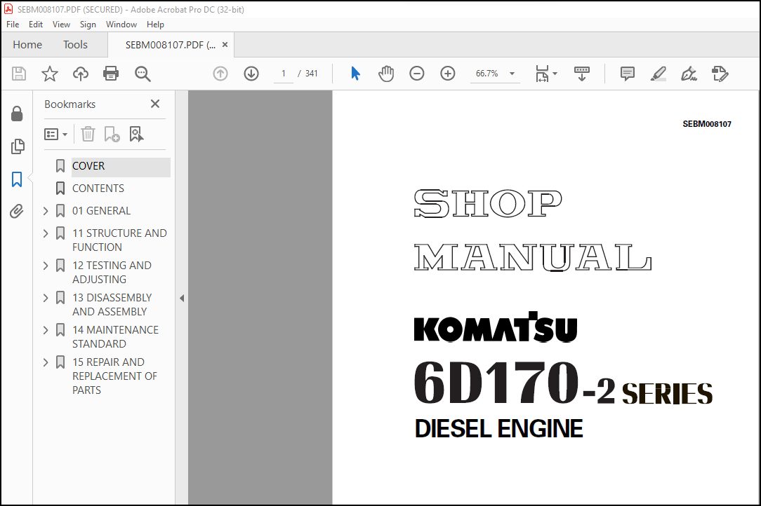Expand 13 DISASSEMBLY AND ASSEMBLY bookmark
This screenshot has width=761, height=506.
click(x=46, y=298)
